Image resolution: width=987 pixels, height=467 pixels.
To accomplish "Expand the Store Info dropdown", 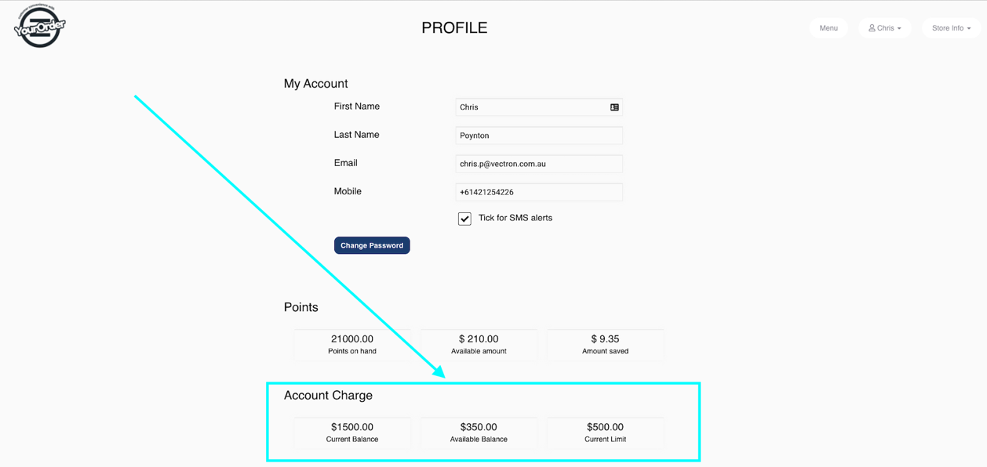I will click(x=951, y=28).
